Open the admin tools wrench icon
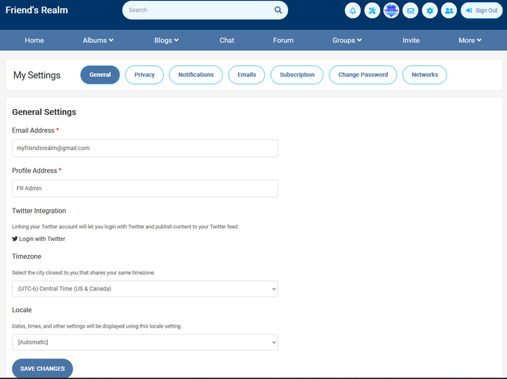507x379 pixels. click(x=373, y=11)
